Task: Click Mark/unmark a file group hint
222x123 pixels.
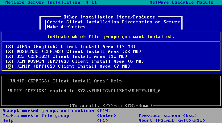Action: [59, 116]
